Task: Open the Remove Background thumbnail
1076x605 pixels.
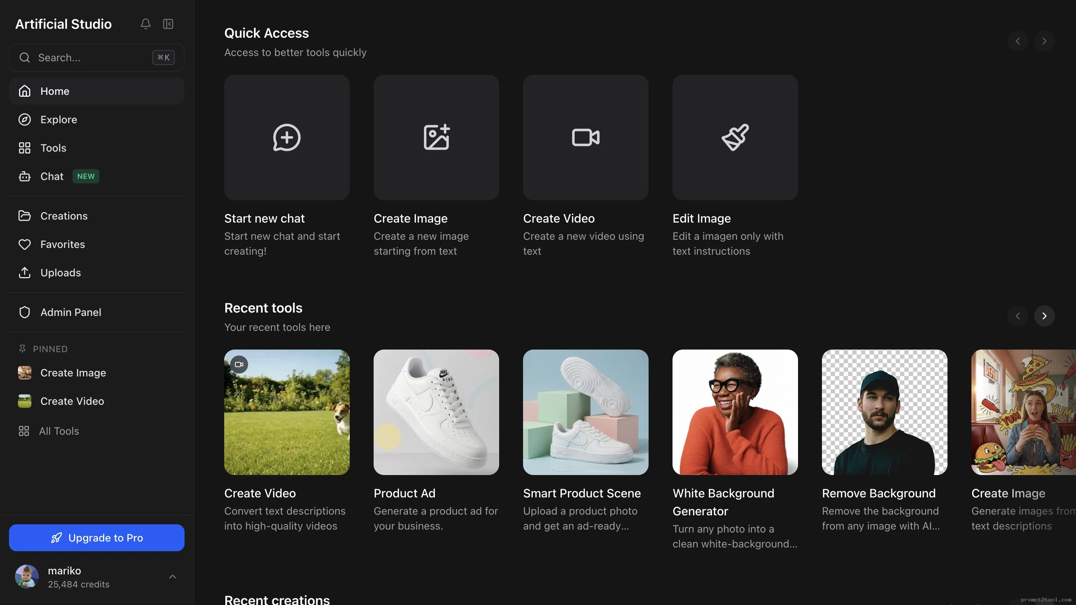Action: (884, 412)
